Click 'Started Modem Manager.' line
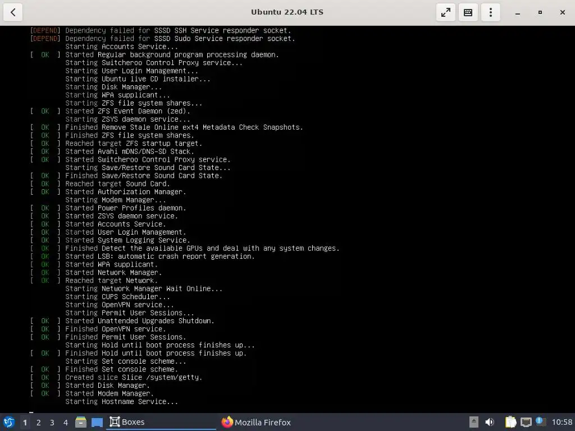This screenshot has width=575, height=431. click(109, 393)
